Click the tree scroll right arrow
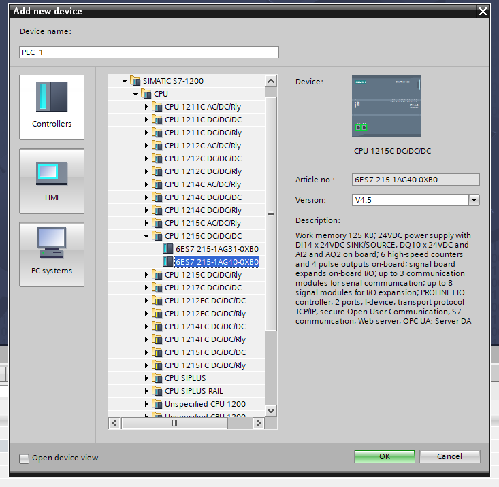This screenshot has width=499, height=487. (x=259, y=423)
